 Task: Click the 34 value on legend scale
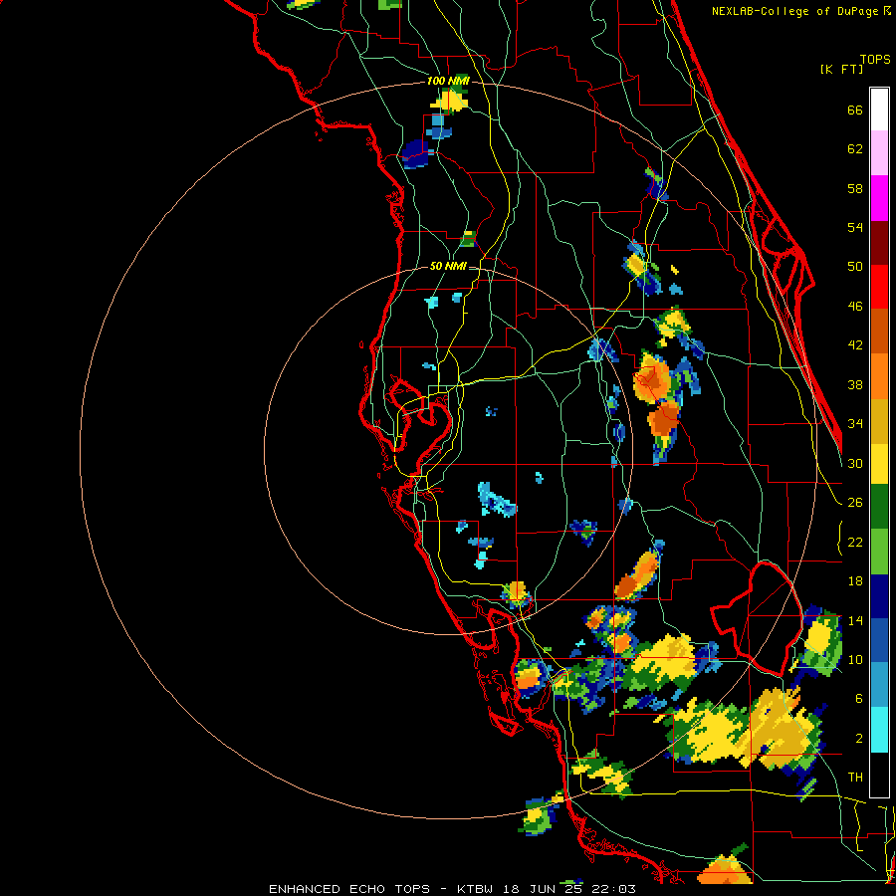855,423
